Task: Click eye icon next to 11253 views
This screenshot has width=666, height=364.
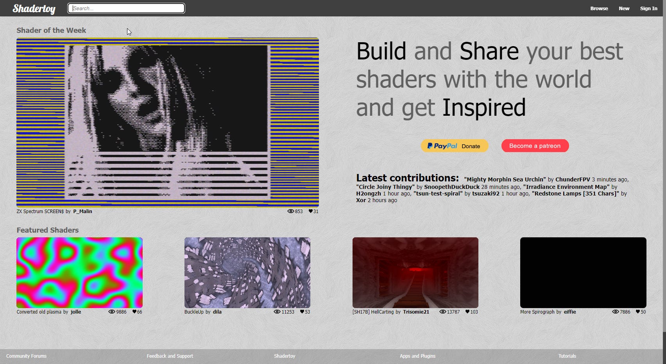Action: click(277, 312)
